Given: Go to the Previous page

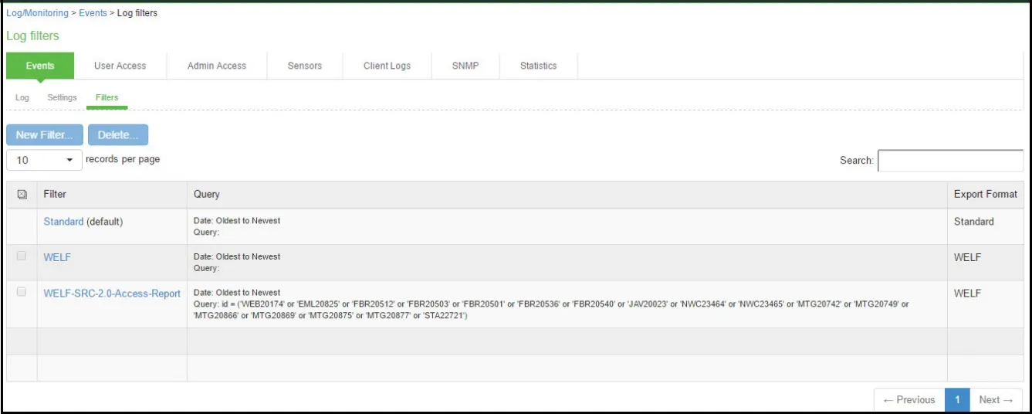Looking at the screenshot, I should point(909,400).
